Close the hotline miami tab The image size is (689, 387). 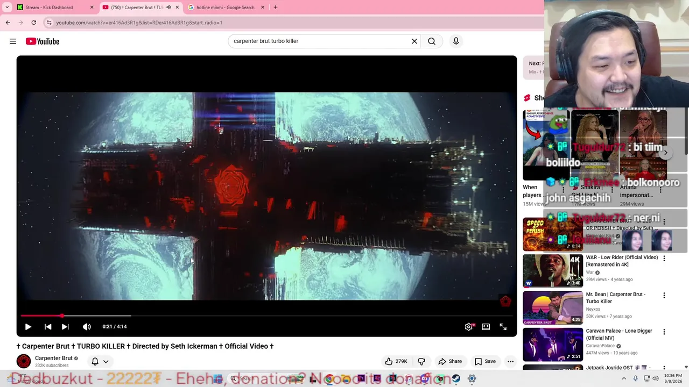(263, 7)
